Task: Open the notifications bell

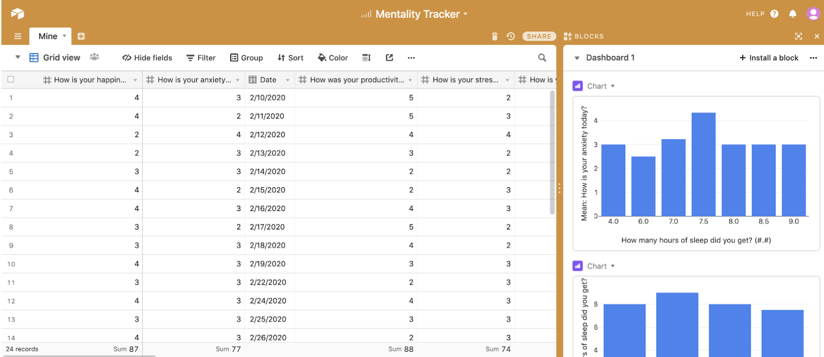Action: [x=793, y=14]
